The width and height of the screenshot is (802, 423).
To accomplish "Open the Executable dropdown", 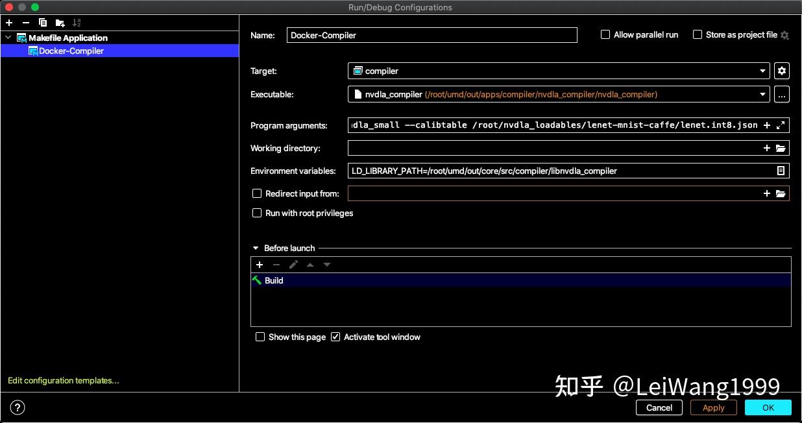I will 763,94.
